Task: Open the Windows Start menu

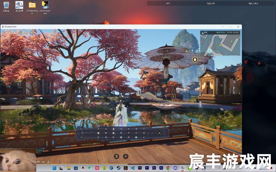Action: tap(55, 168)
